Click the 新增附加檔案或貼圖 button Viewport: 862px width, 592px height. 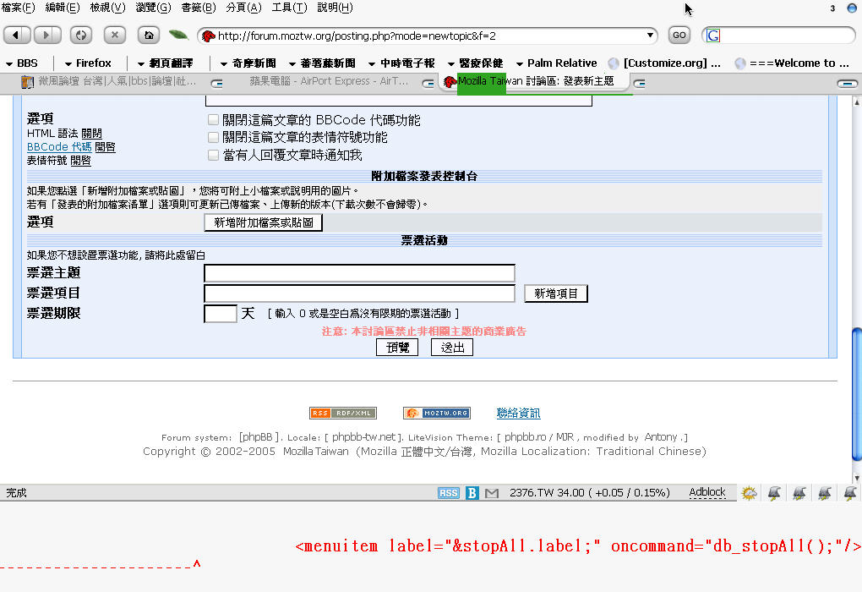click(264, 222)
